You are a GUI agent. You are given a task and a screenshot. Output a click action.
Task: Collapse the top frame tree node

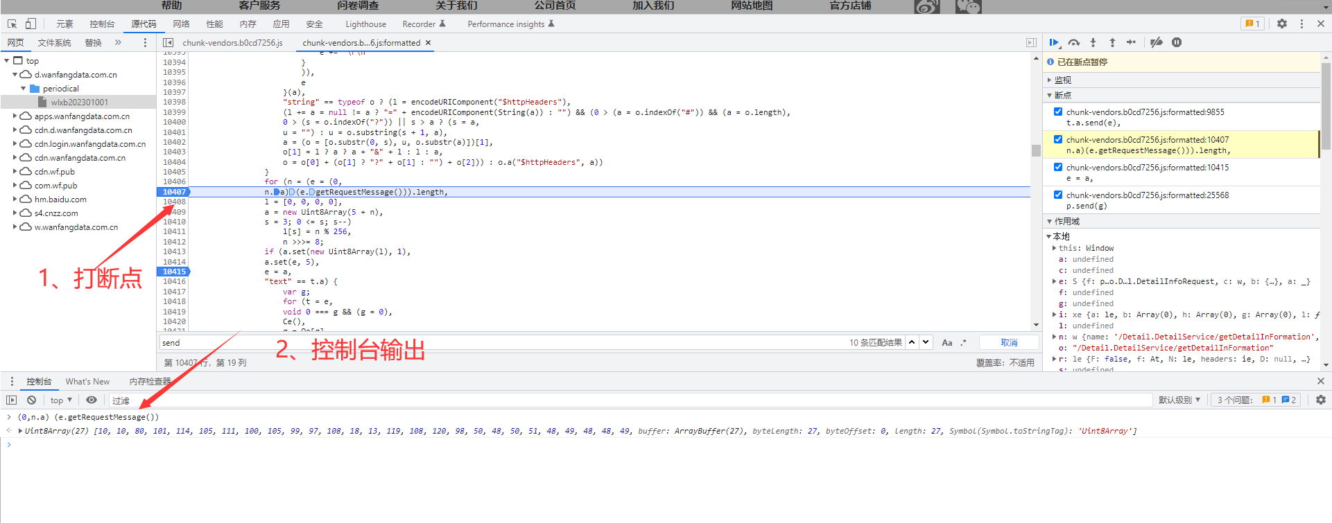click(7, 61)
